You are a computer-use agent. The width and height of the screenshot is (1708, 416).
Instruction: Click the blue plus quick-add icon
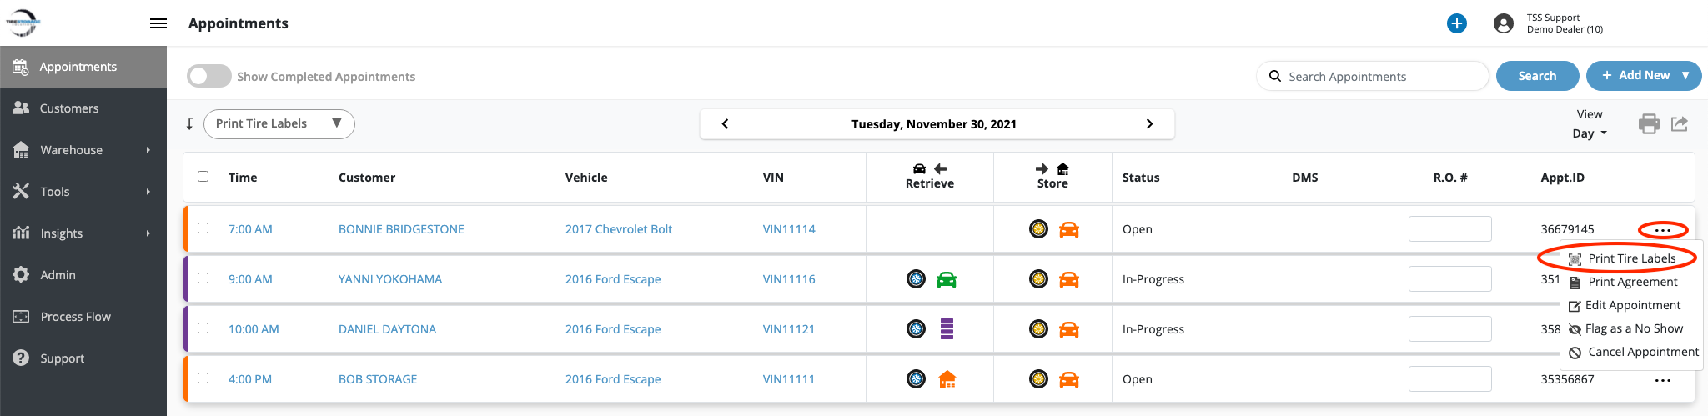pos(1457,23)
